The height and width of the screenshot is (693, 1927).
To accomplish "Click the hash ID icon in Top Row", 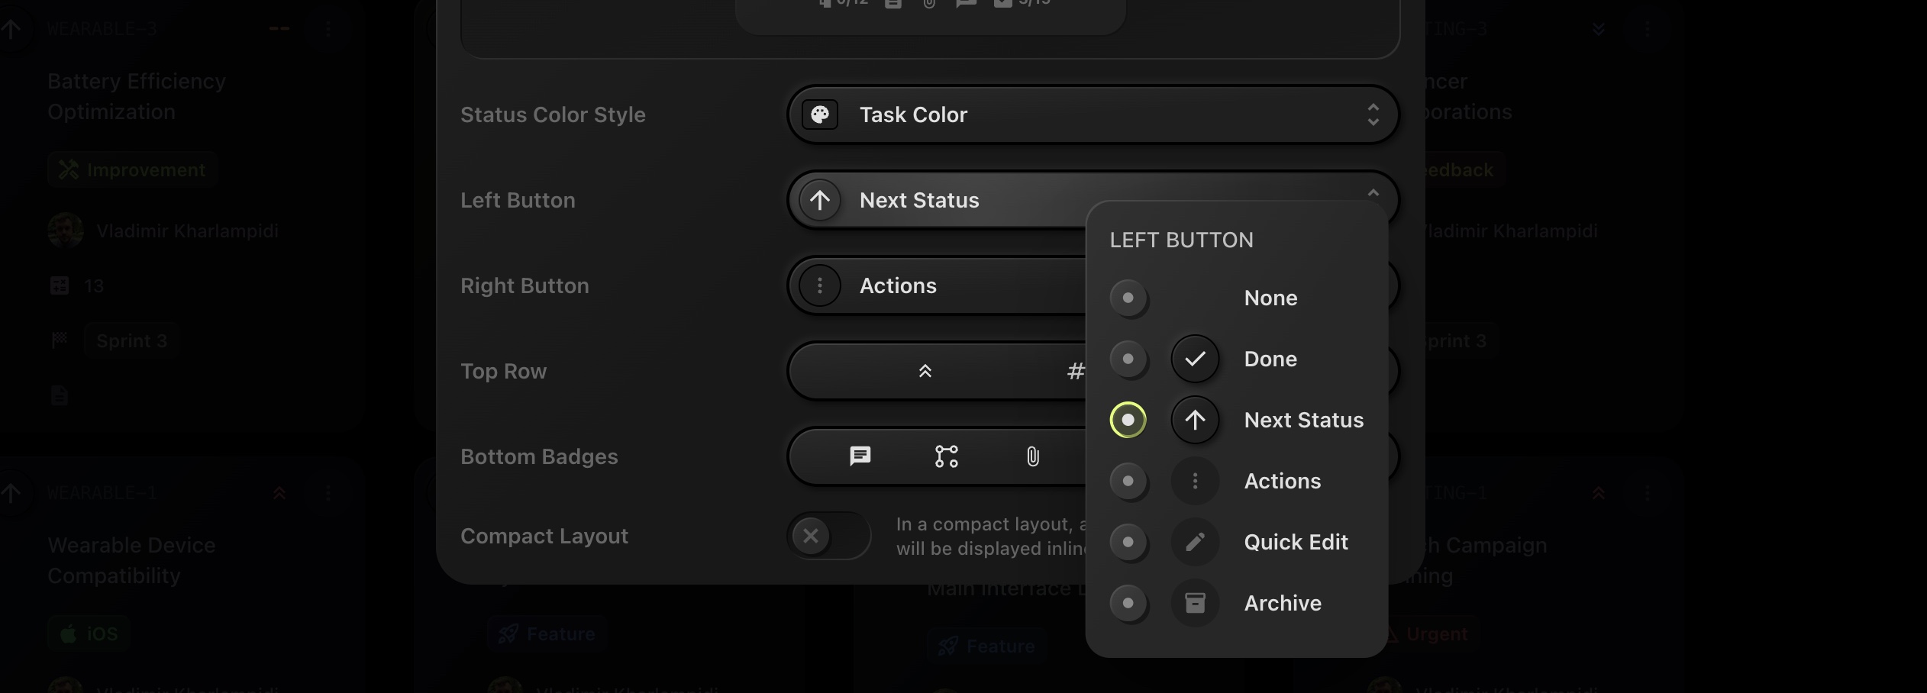I will click(x=1075, y=371).
